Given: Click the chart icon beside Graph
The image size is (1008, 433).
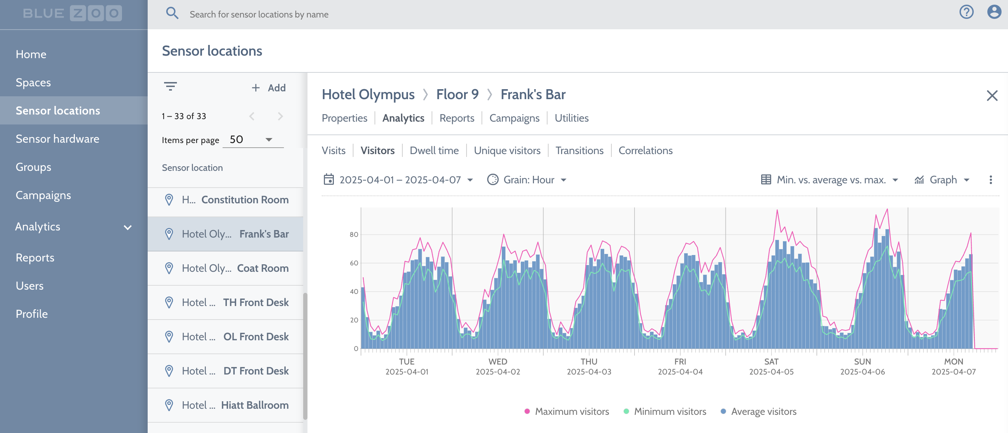Looking at the screenshot, I should pyautogui.click(x=919, y=179).
